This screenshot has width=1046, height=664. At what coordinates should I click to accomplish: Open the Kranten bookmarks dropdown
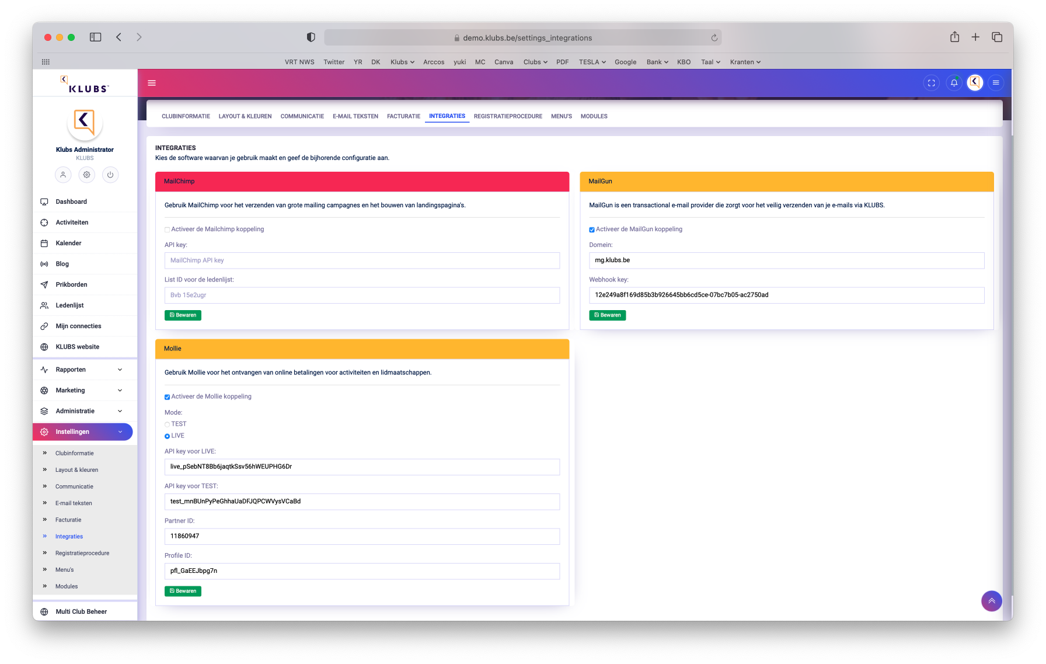click(745, 62)
